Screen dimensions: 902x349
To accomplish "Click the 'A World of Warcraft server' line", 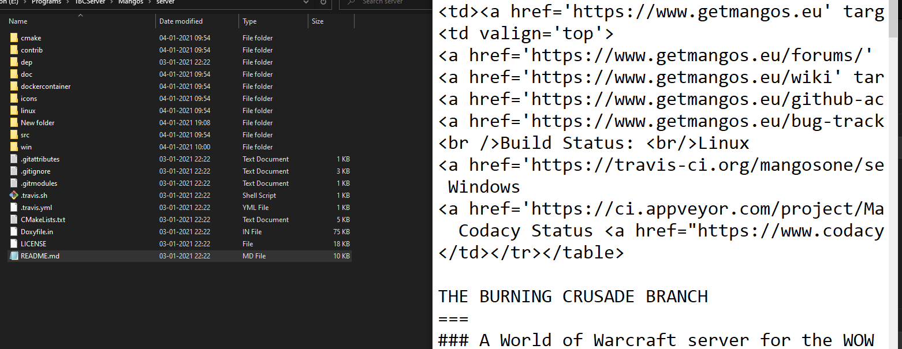I will coord(656,340).
